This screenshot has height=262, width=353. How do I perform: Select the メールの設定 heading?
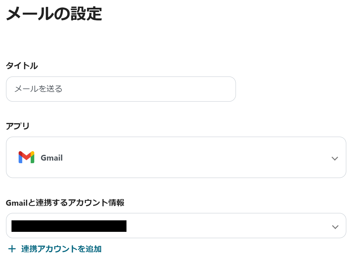pos(54,14)
